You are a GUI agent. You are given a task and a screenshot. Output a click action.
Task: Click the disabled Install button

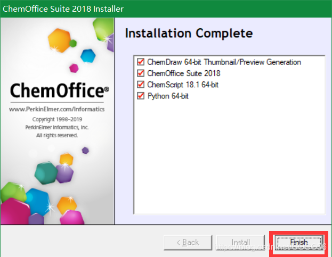(x=241, y=243)
